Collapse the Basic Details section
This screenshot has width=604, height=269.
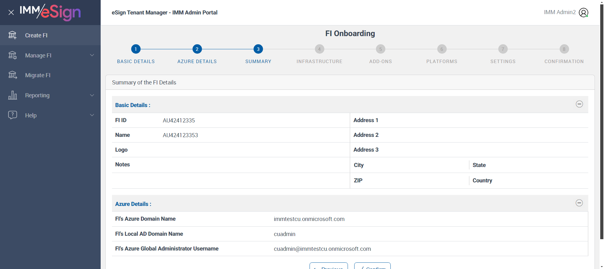coord(579,104)
